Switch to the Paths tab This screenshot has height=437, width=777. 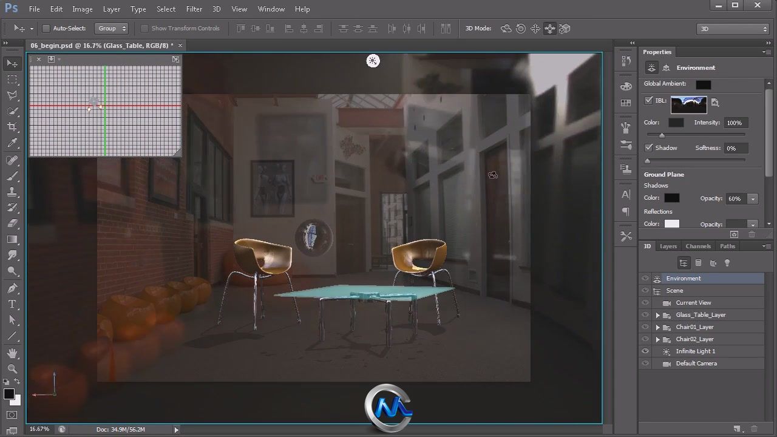[x=727, y=246]
